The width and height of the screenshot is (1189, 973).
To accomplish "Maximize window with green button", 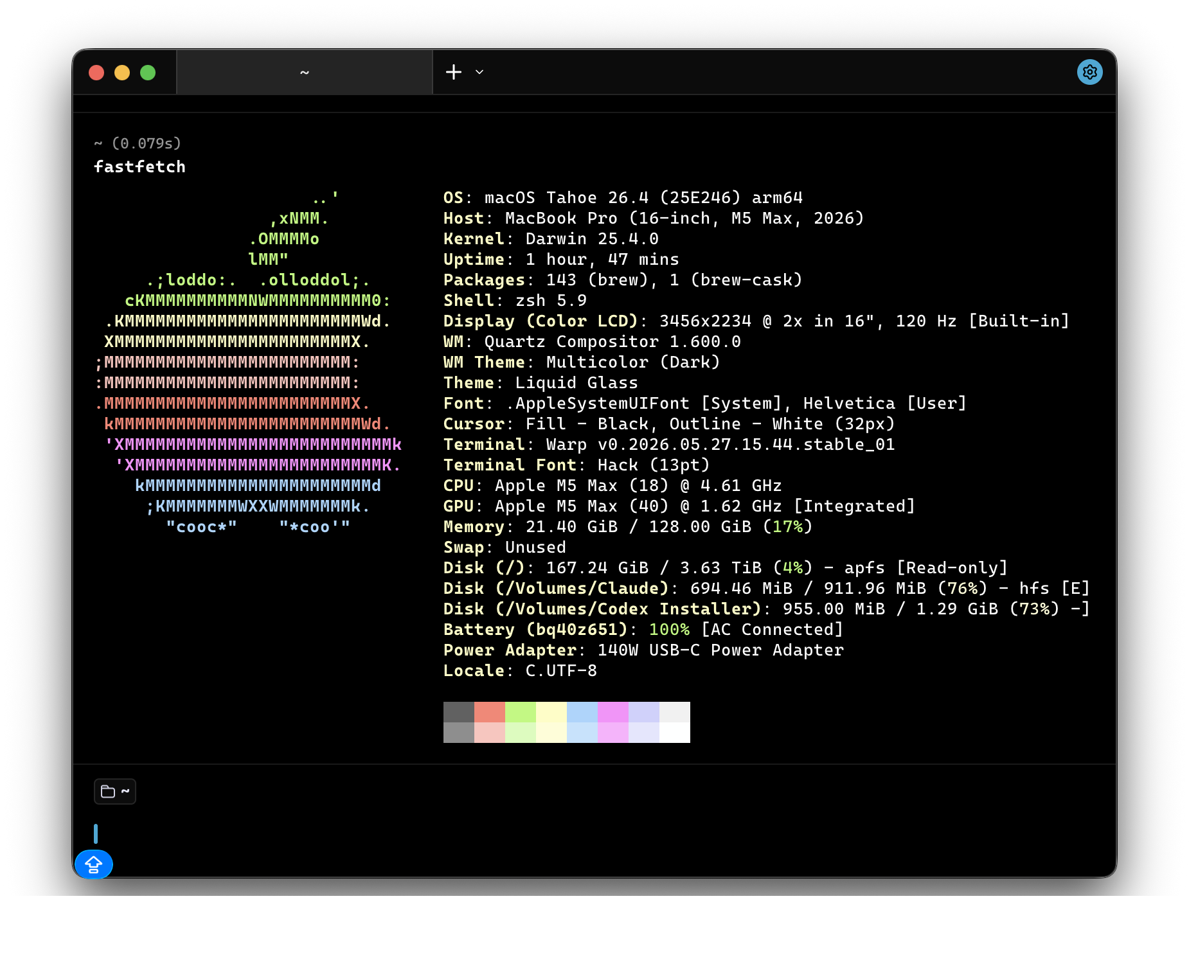I will click(148, 73).
